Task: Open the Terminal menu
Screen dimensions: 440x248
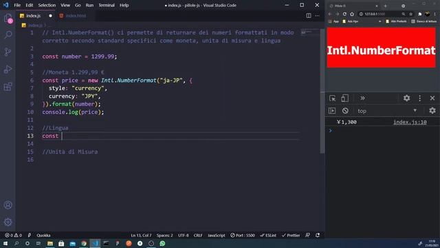Action: [107, 5]
